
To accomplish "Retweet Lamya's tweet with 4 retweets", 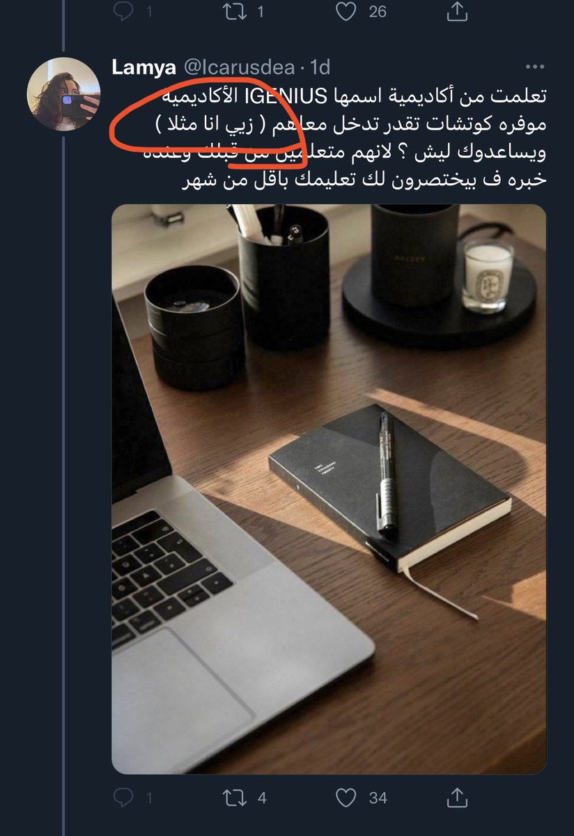I will tap(232, 797).
